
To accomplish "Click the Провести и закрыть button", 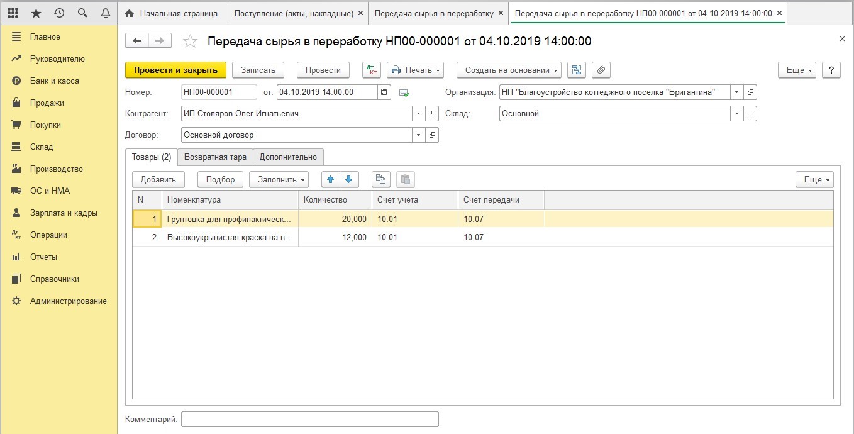I will point(175,70).
